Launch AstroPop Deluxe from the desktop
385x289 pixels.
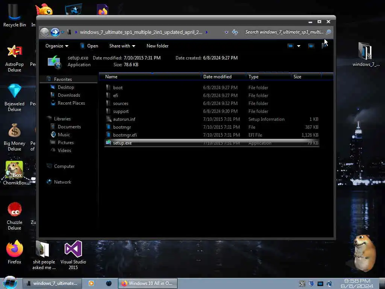[14, 58]
